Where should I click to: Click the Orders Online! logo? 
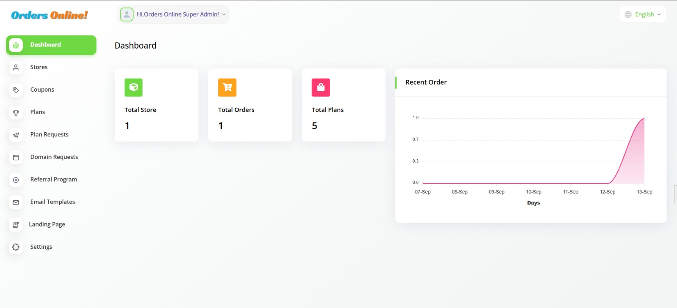[x=50, y=15]
